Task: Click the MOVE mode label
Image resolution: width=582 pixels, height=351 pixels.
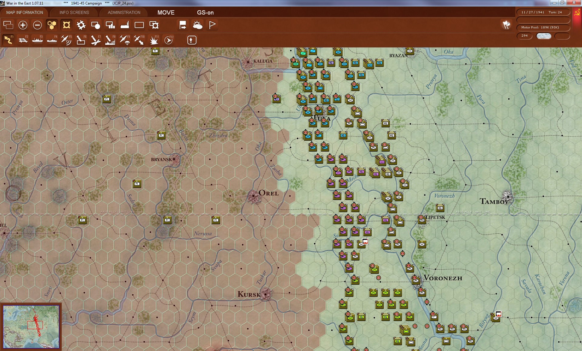Action: tap(166, 12)
